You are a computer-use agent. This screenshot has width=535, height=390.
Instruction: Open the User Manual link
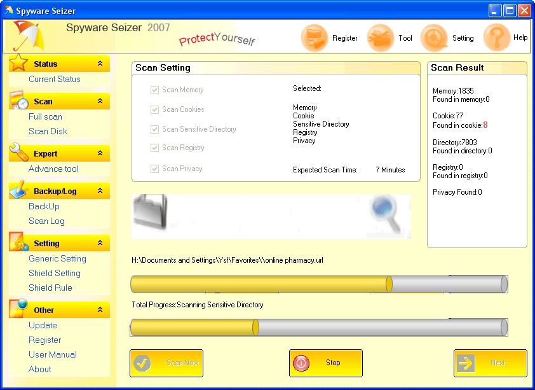coord(52,354)
